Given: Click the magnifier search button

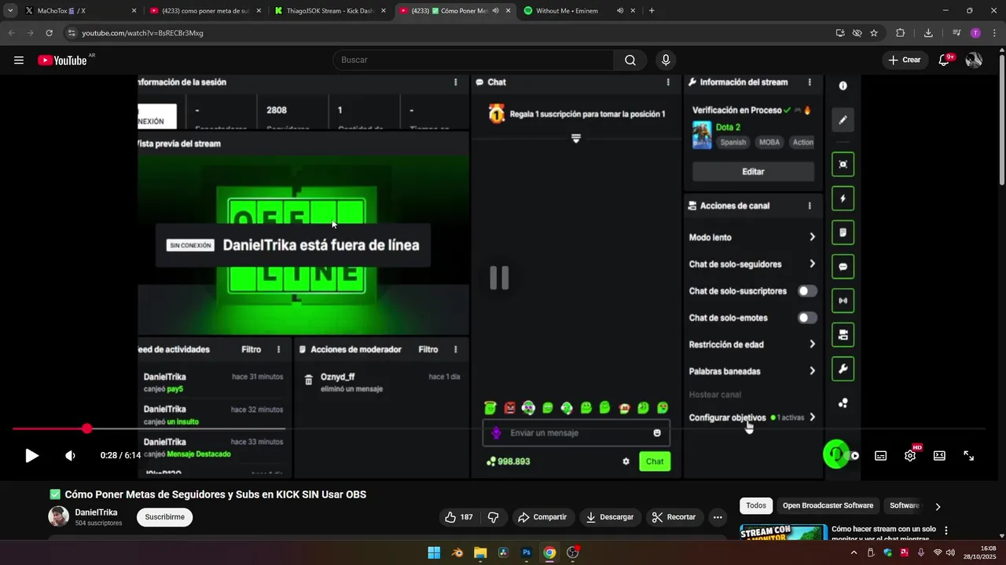Looking at the screenshot, I should [630, 60].
